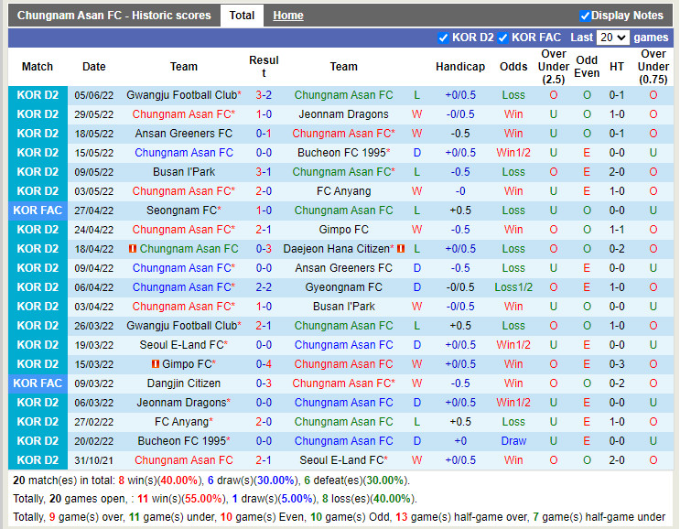
Task: Uncheck the KOR D2 filter checkbox
Action: (445, 38)
